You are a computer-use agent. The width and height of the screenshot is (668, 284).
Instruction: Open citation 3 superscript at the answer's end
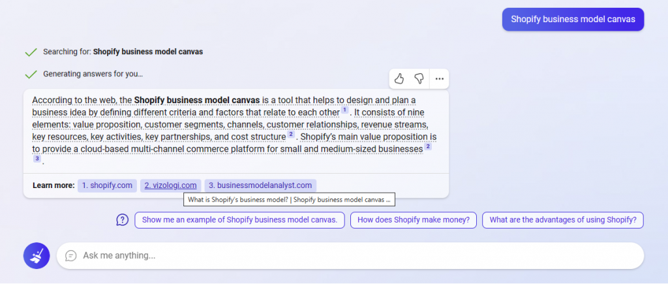(37, 159)
